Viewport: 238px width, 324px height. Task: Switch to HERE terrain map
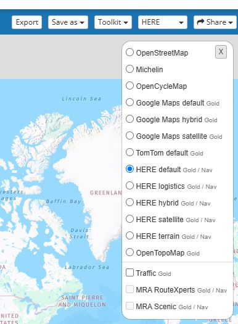coord(129,236)
